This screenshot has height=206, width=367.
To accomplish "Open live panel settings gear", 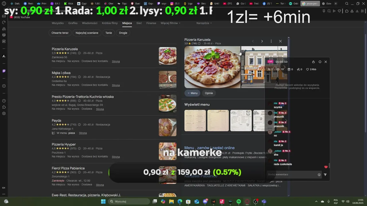I will 320,62.
